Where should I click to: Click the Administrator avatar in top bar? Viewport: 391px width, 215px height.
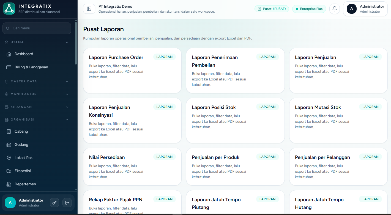(352, 9)
